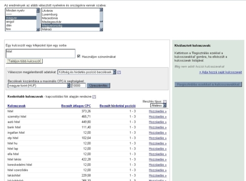The width and height of the screenshot is (246, 181).
Task: Click 'Hozzáadás »' for 'személyi hitel'
Action: tap(157, 117)
